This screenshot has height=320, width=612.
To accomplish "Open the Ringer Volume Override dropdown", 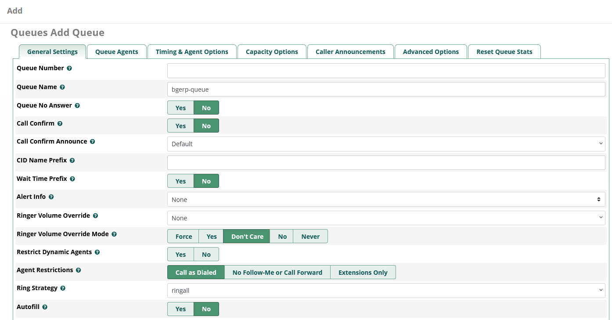I will click(386, 218).
